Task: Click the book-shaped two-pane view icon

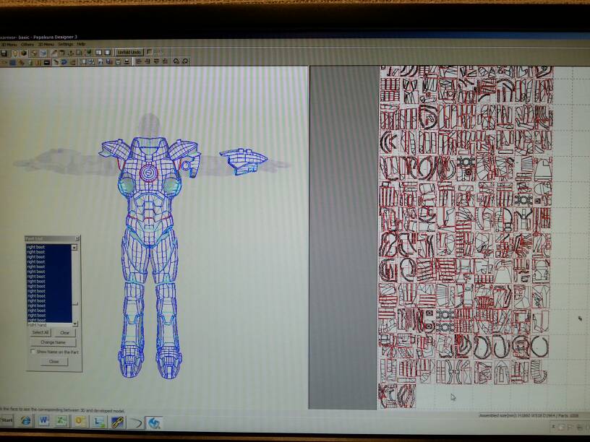Action: (x=98, y=53)
